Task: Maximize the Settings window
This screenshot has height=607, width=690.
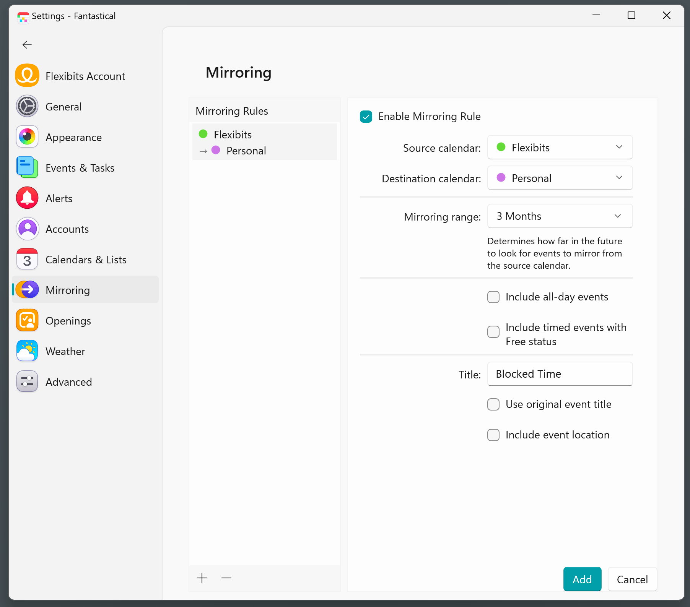Action: [631, 15]
